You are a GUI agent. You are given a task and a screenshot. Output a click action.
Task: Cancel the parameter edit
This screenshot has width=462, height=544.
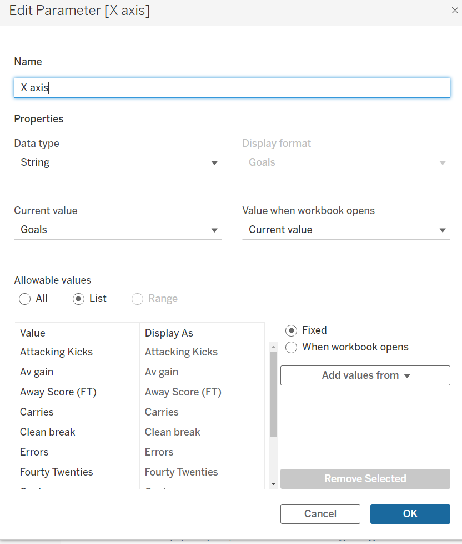(x=320, y=514)
